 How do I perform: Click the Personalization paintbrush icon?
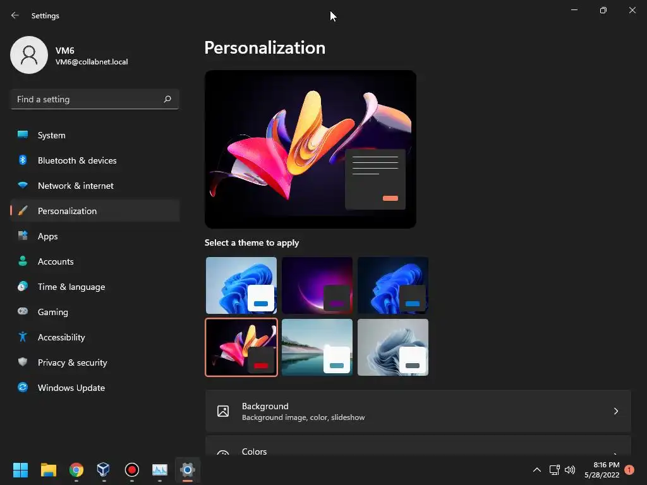23,211
